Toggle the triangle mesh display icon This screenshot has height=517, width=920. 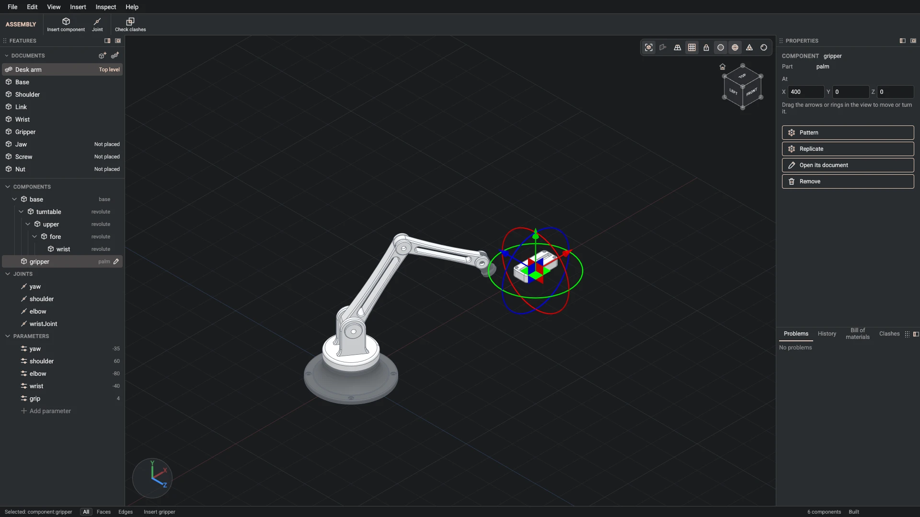[749, 47]
